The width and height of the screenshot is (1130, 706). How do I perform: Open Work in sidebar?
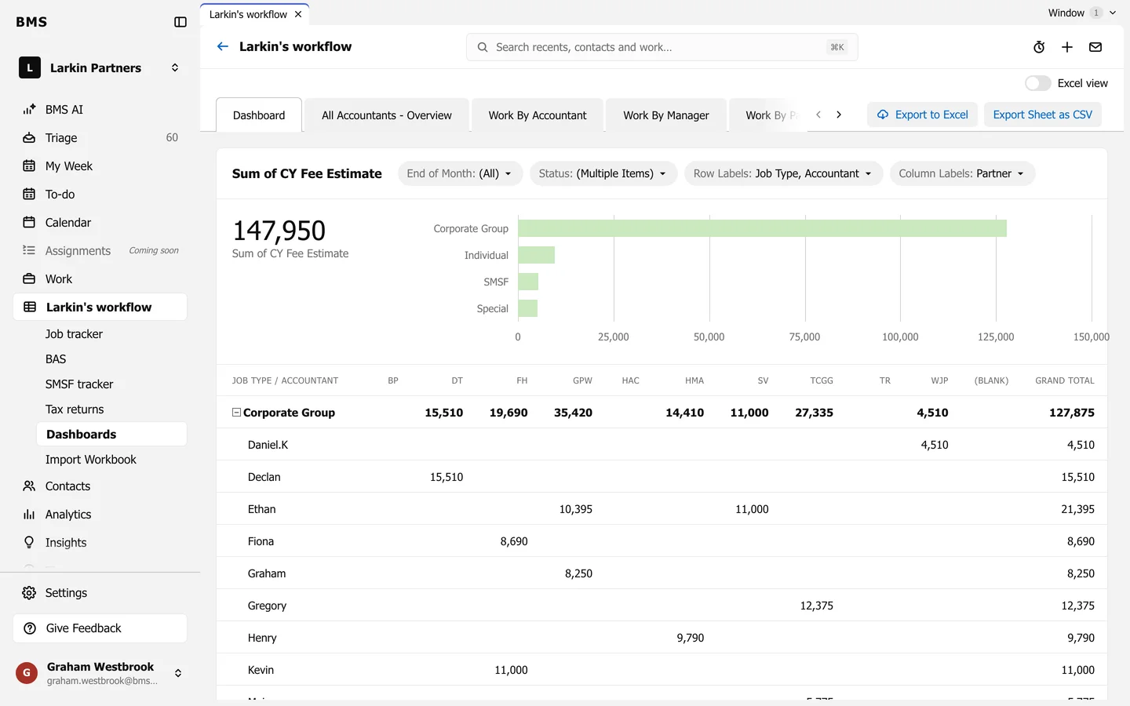[100, 278]
